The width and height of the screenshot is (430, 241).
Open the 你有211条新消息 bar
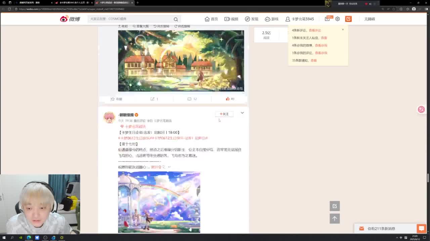(x=385, y=229)
